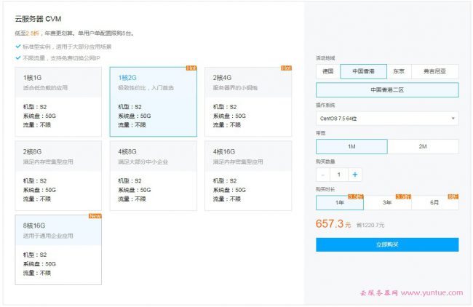Select the 1核2G Hot plan card
The image size is (473, 307).
[x=153, y=102]
